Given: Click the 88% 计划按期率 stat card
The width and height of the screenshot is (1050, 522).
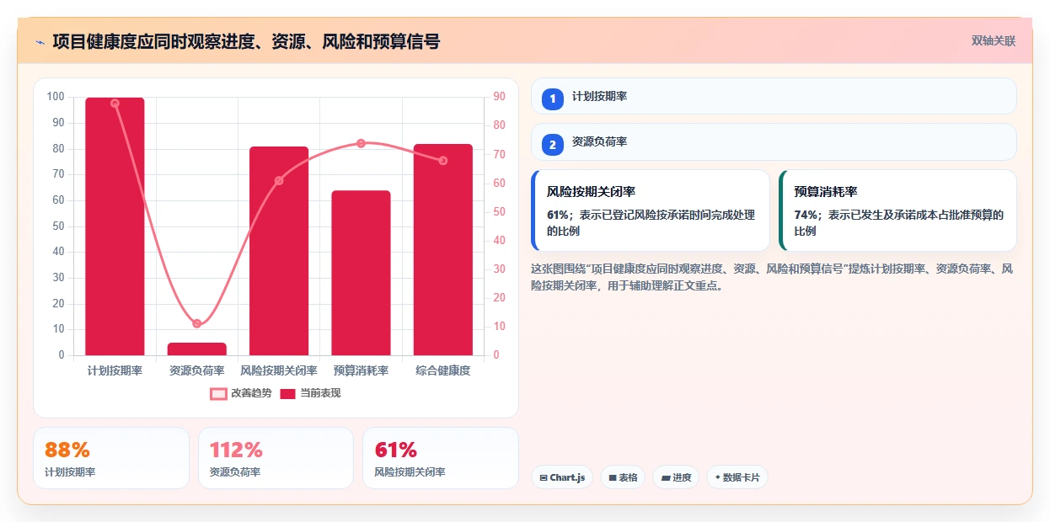Looking at the screenshot, I should coord(111,458).
